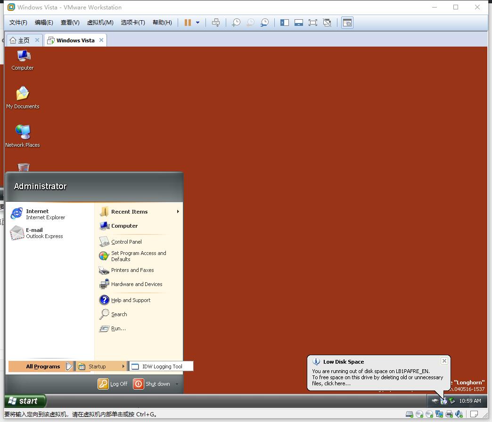Open the 选项卡(T) menu
The image size is (492, 422).
133,23
